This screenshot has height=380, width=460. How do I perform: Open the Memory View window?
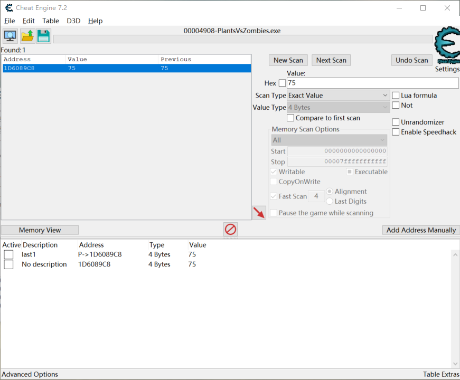coord(40,230)
